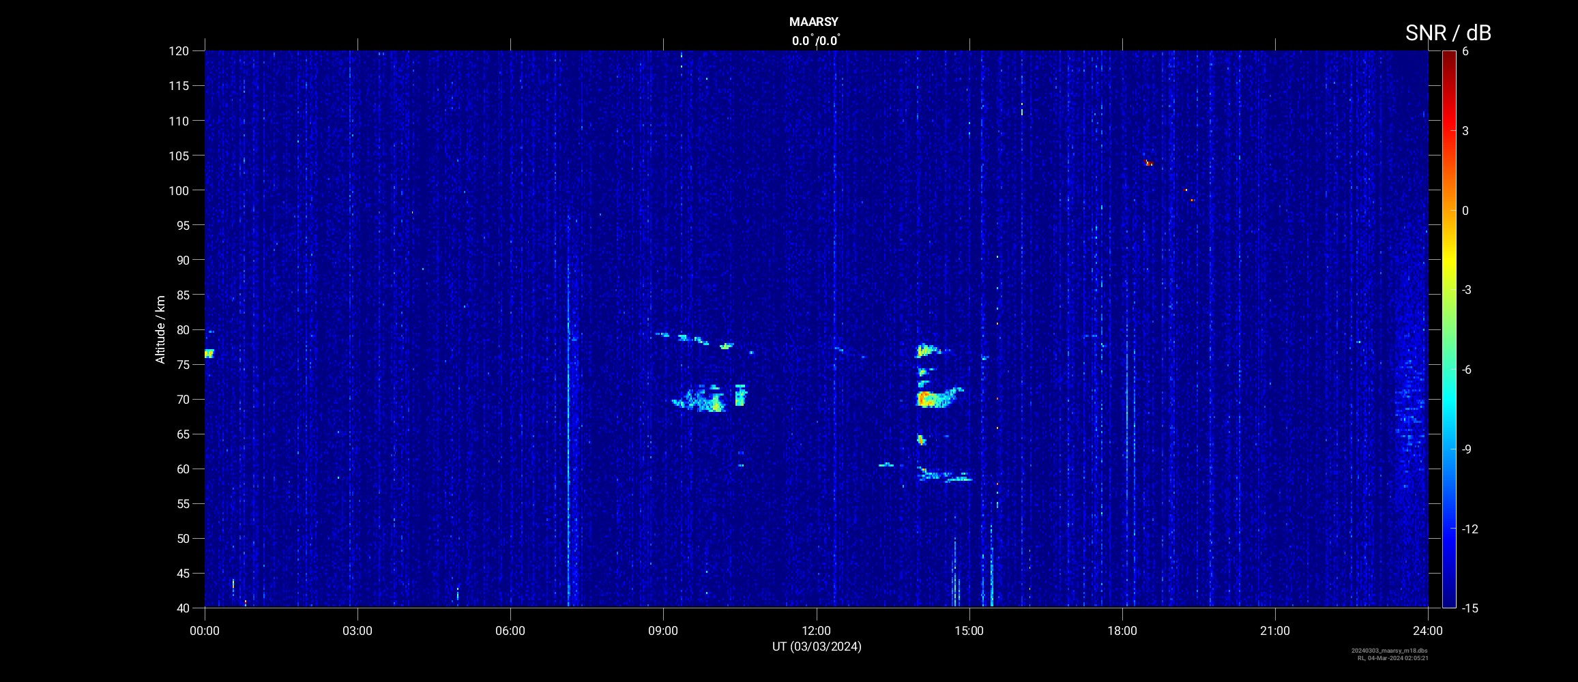Click time tick label 06:00
This screenshot has width=1578, height=682.
(x=510, y=631)
